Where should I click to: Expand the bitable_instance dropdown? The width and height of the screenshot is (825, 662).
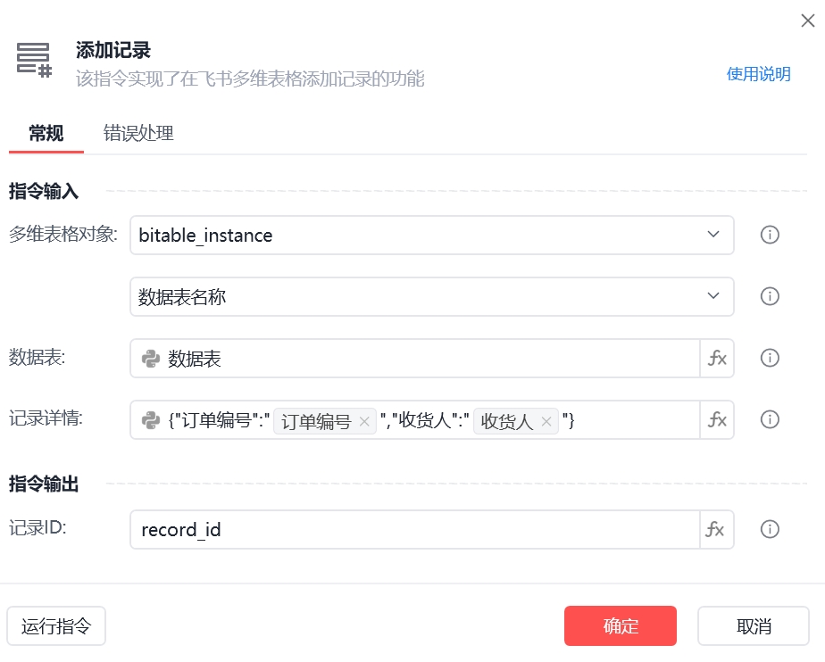point(712,235)
